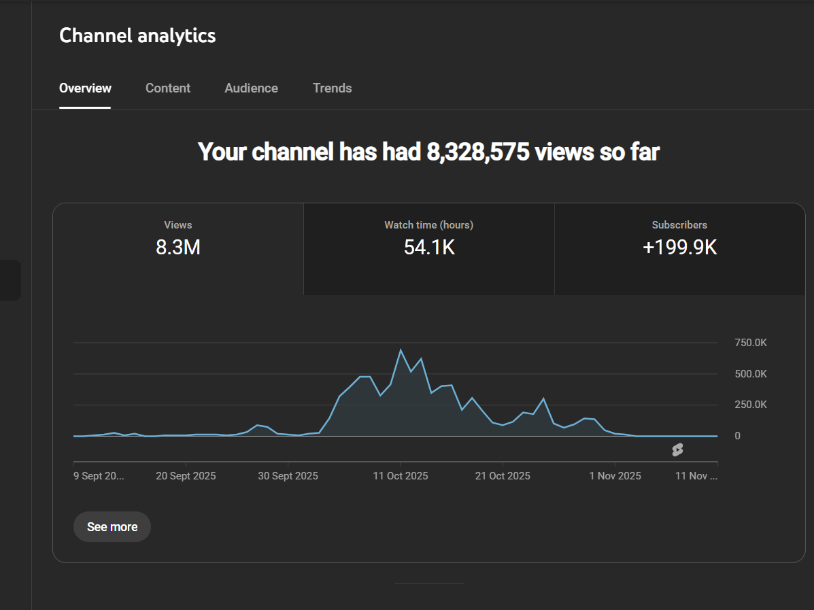Select the 21 Oct 2025 date label
814x610 pixels.
pyautogui.click(x=502, y=476)
